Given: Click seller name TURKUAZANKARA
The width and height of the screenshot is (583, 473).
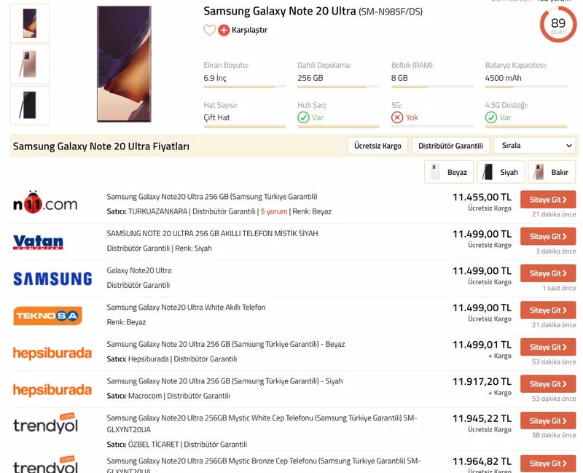Looking at the screenshot, I should [x=157, y=211].
